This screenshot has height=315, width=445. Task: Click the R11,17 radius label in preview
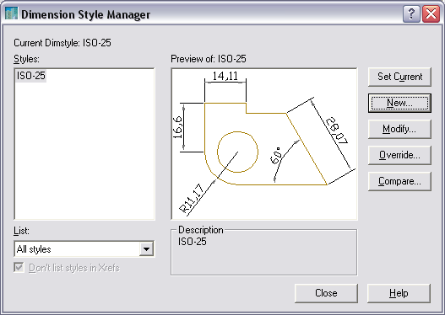point(192,199)
